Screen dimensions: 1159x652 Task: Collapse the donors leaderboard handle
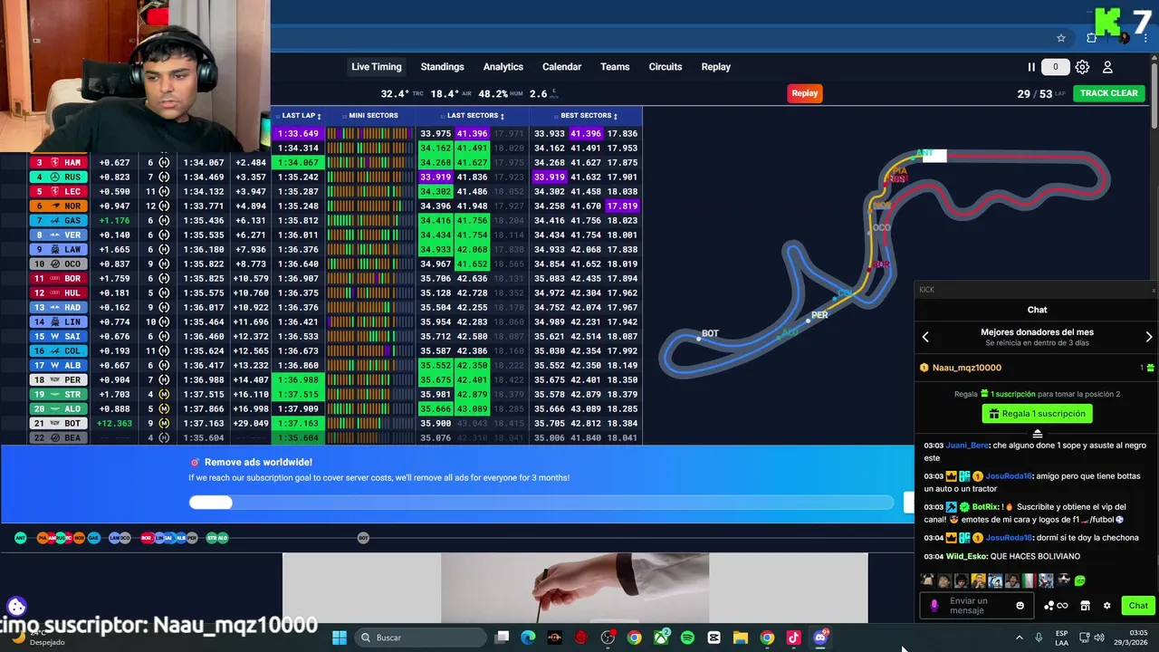[1038, 434]
